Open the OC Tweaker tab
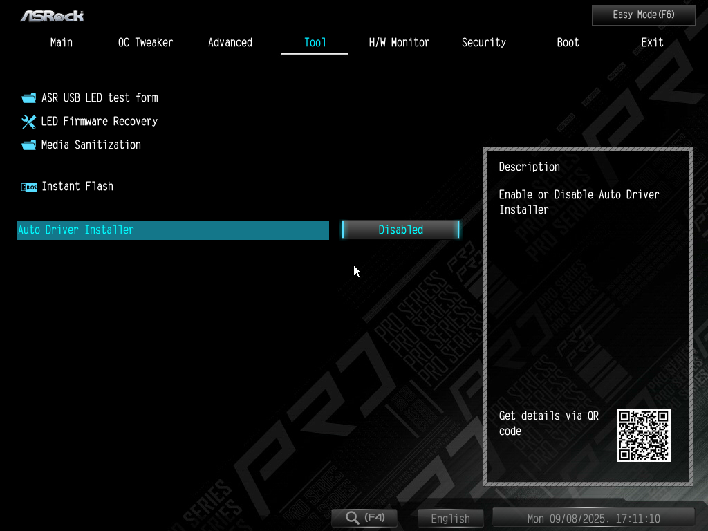This screenshot has height=531, width=708. click(x=145, y=43)
